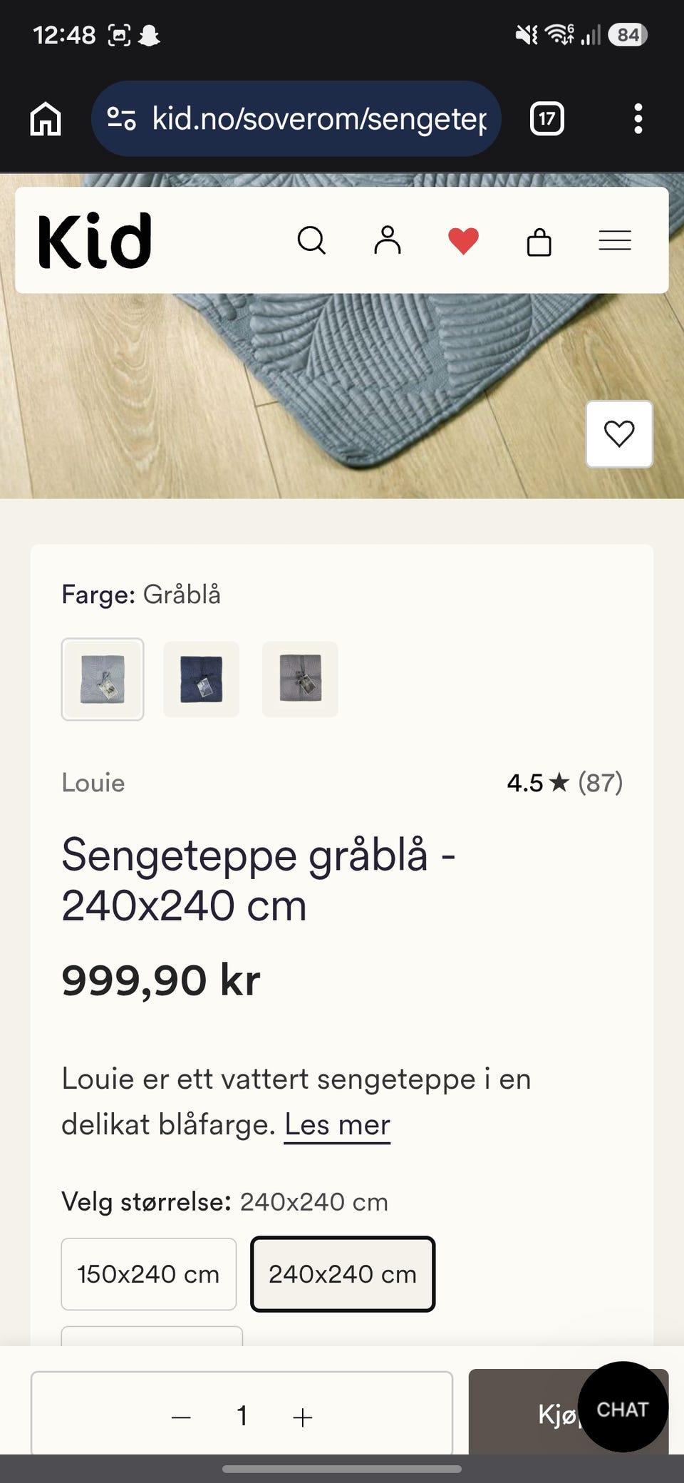This screenshot has width=684, height=1483.
Task: Choose size 150x240 cm
Action: [149, 1274]
